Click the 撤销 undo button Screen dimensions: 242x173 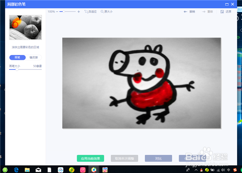tap(189, 12)
